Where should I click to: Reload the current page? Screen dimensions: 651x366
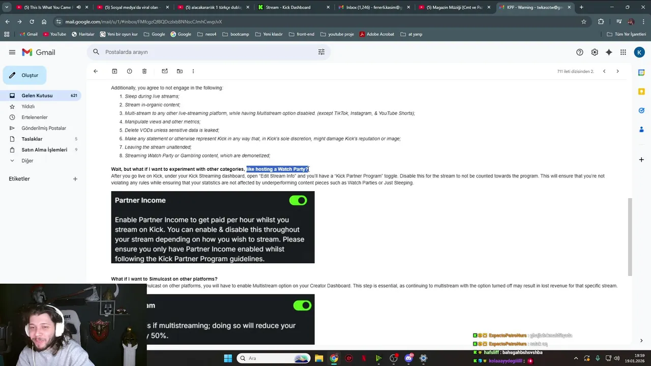click(32, 22)
